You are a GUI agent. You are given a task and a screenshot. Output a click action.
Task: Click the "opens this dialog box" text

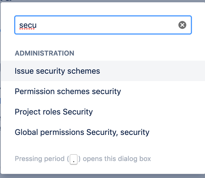117,159
